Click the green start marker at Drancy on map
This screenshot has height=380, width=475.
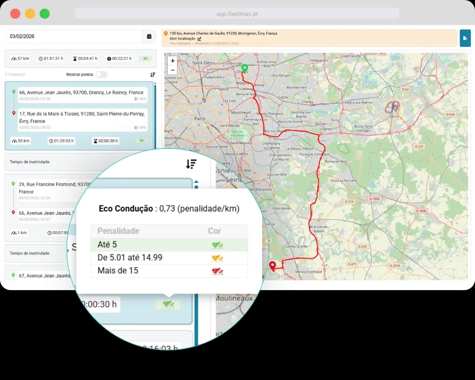coord(244,68)
